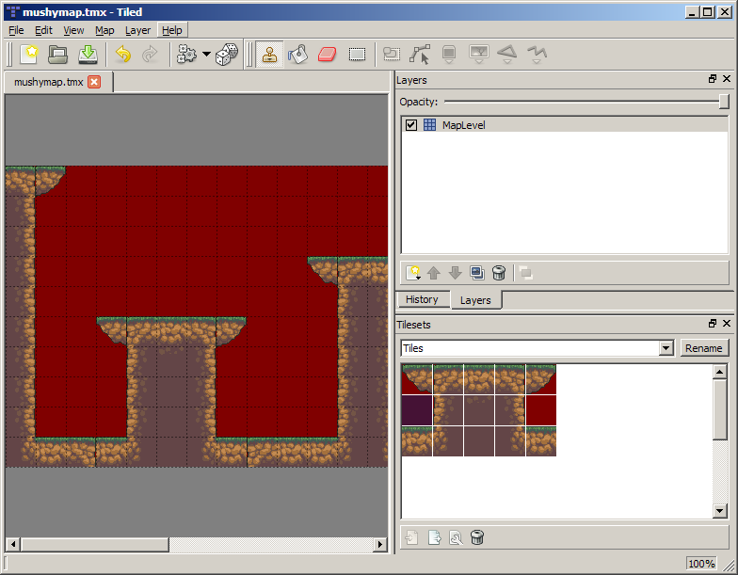This screenshot has width=738, height=575.
Task: Grab the vertical tileset scrollbar thumb
Action: [720, 410]
